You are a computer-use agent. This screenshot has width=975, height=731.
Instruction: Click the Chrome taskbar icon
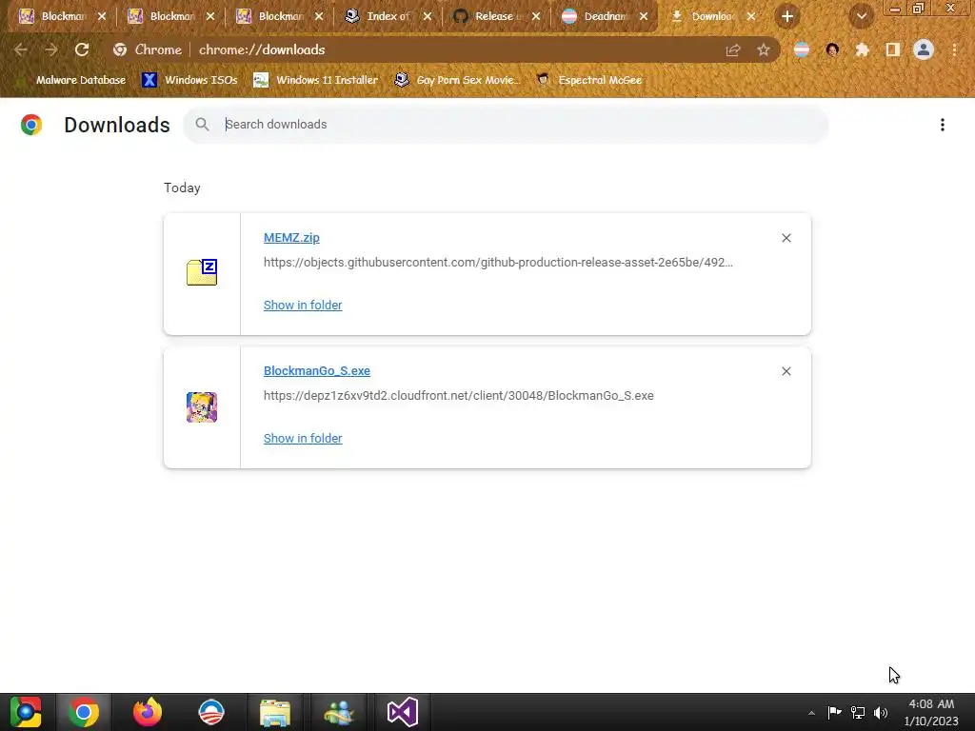(x=84, y=712)
